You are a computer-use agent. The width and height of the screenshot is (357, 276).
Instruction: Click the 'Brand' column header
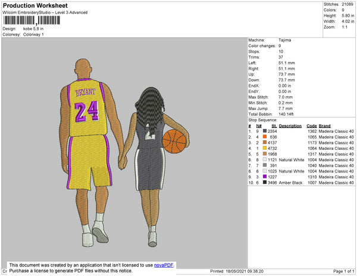click(x=325, y=126)
